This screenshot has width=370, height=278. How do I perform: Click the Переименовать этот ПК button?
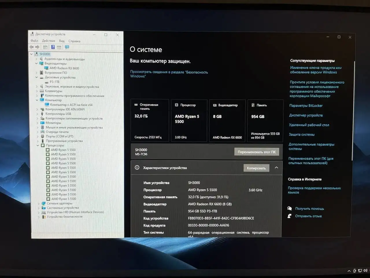point(257,152)
